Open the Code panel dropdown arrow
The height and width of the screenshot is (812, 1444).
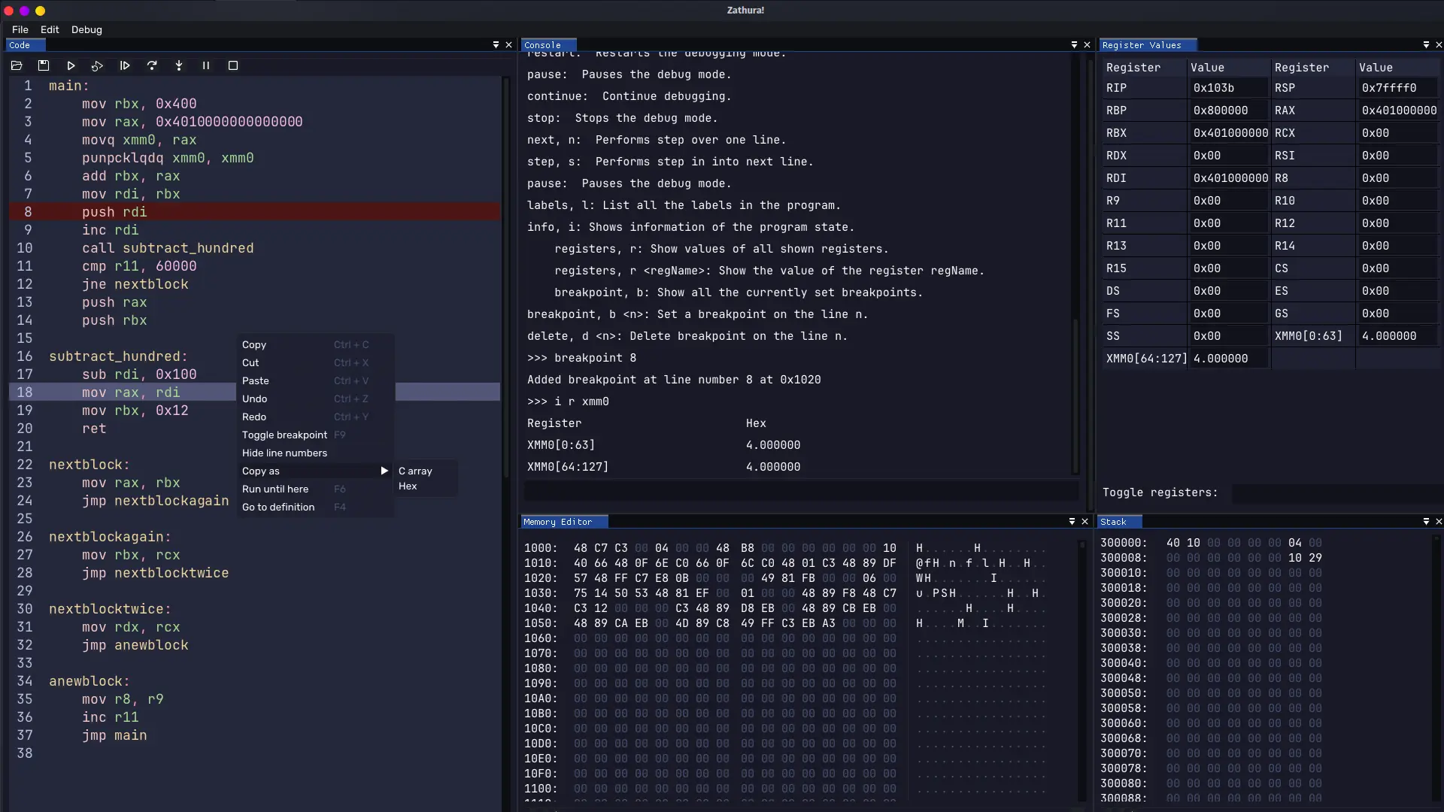(x=496, y=45)
